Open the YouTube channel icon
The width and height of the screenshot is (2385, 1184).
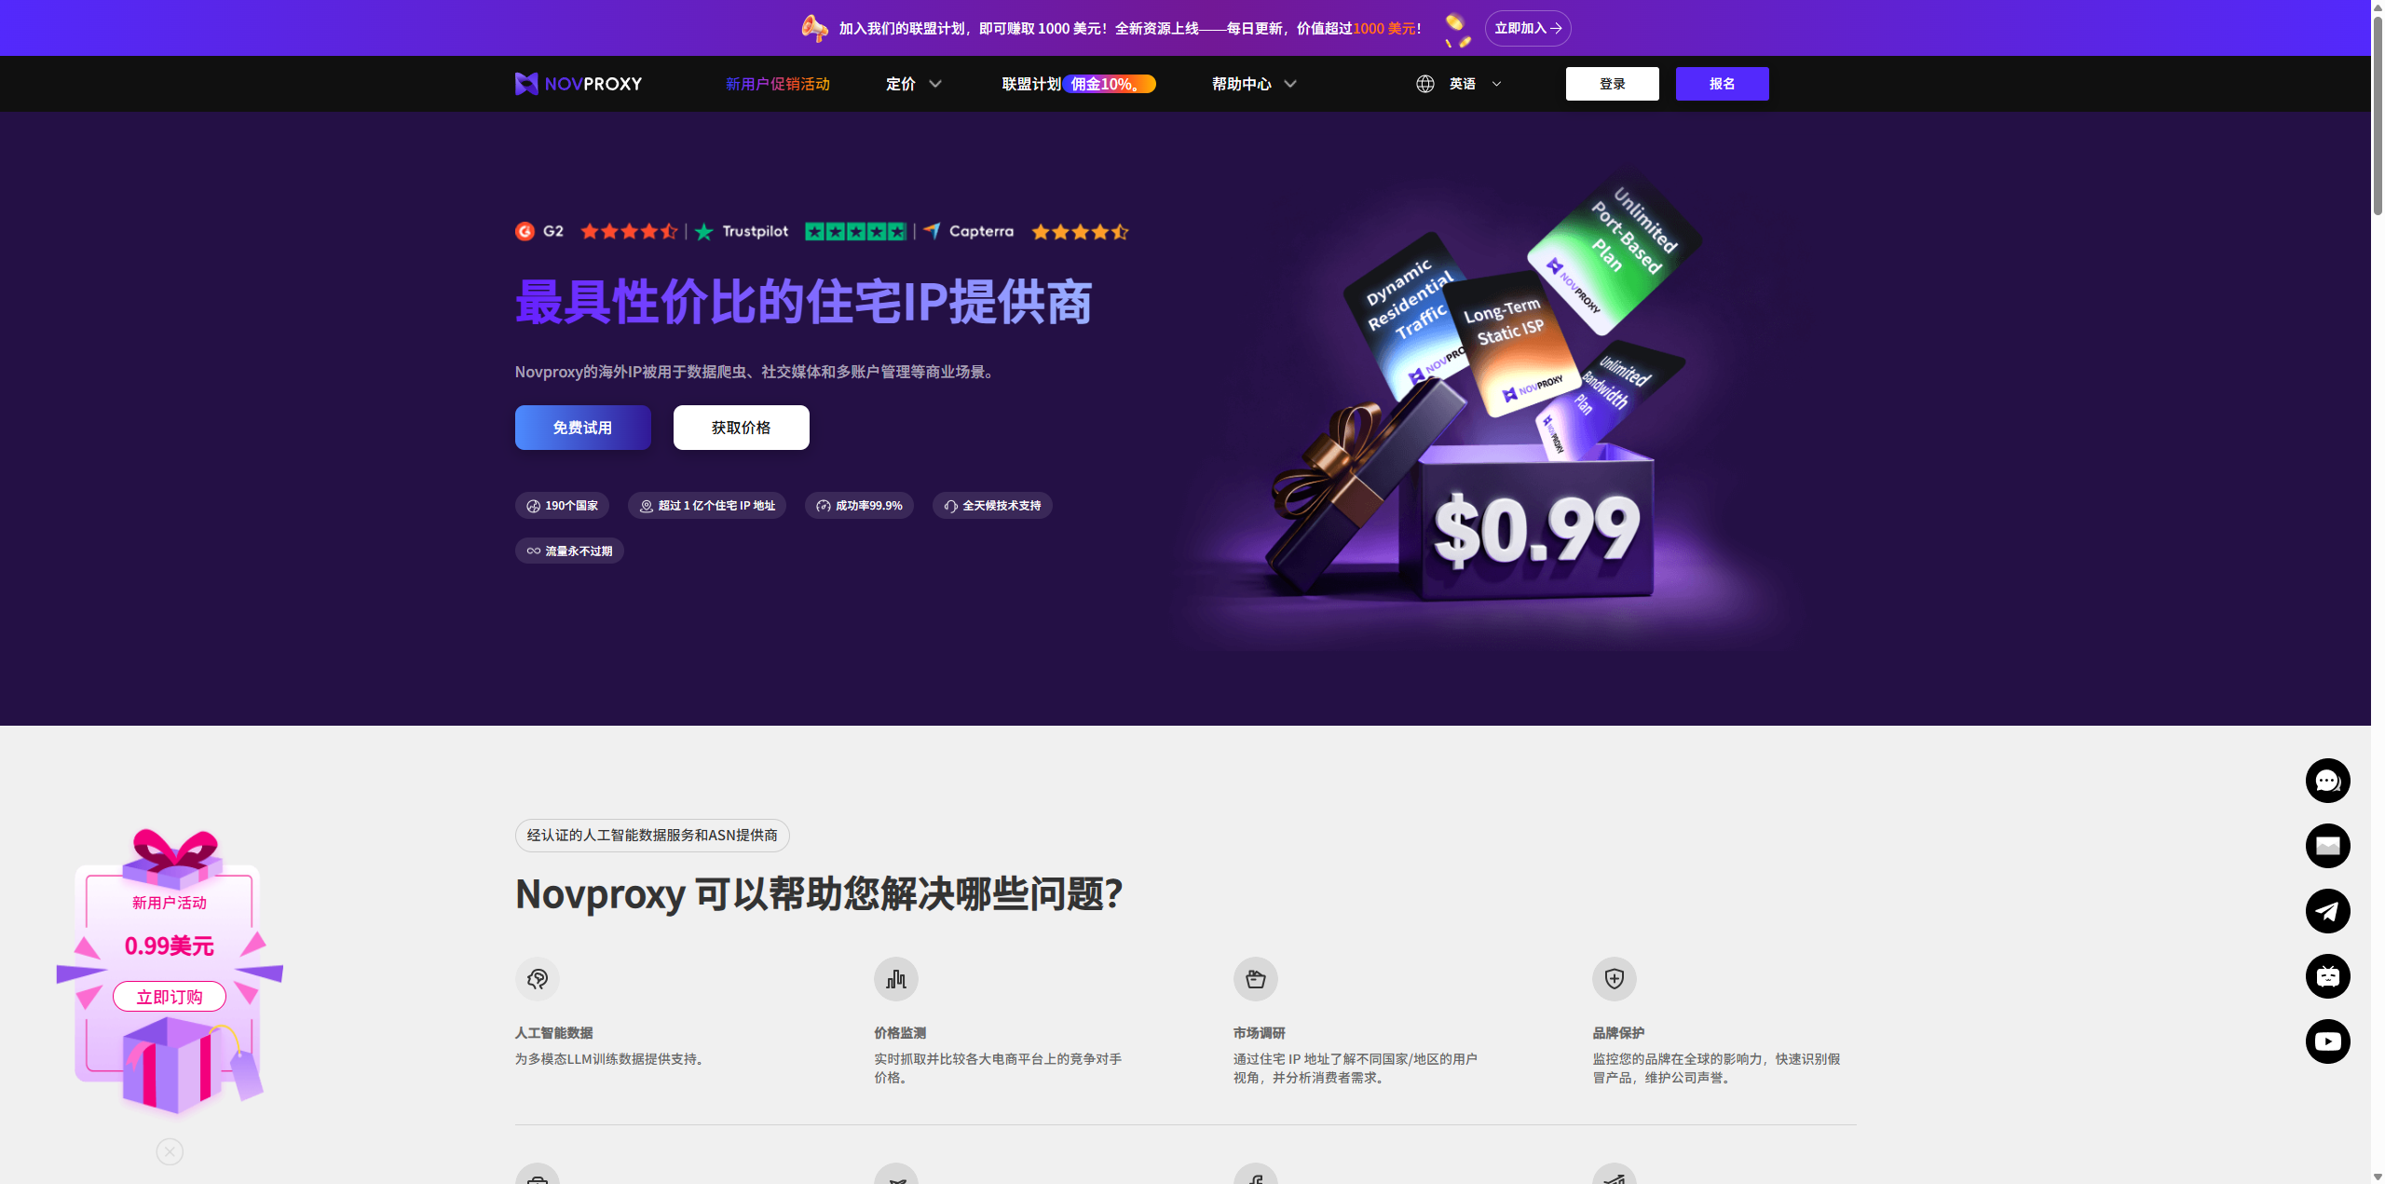click(x=2328, y=1041)
